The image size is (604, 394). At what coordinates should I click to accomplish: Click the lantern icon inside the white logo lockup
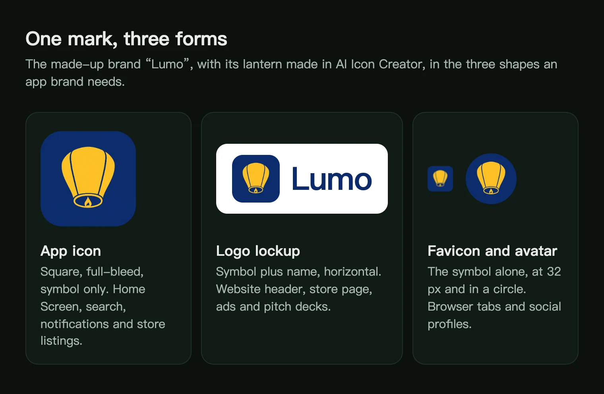(x=256, y=179)
